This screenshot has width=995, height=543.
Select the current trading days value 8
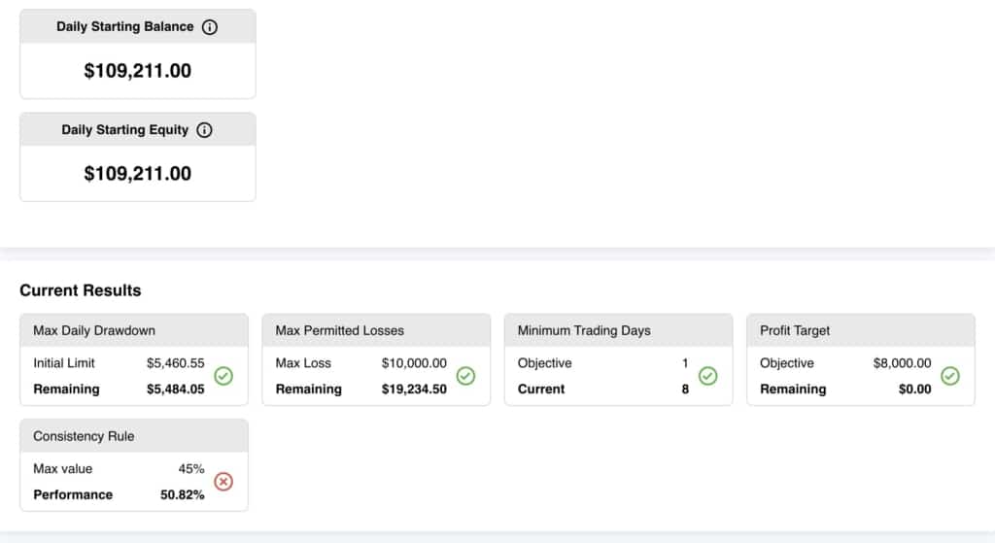pyautogui.click(x=685, y=389)
